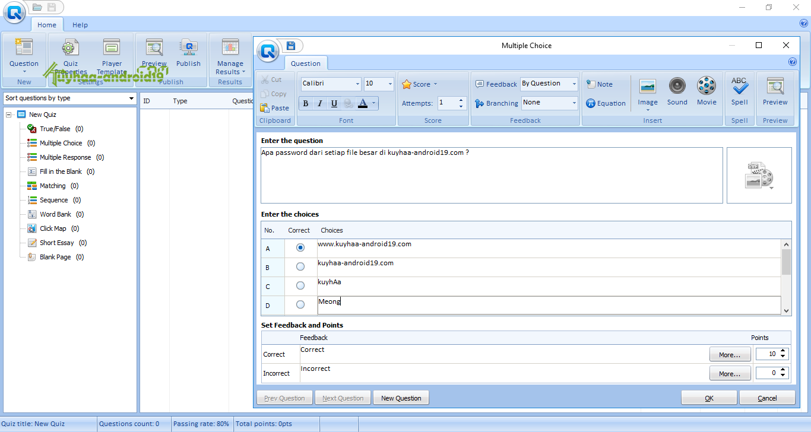Viewport: 811px width, 432px height.
Task: Mark choice D as correct
Action: pos(300,304)
